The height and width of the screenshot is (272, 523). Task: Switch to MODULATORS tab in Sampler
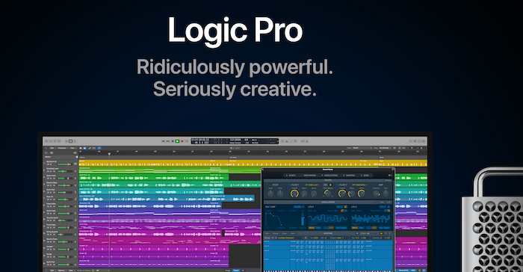[330, 175]
